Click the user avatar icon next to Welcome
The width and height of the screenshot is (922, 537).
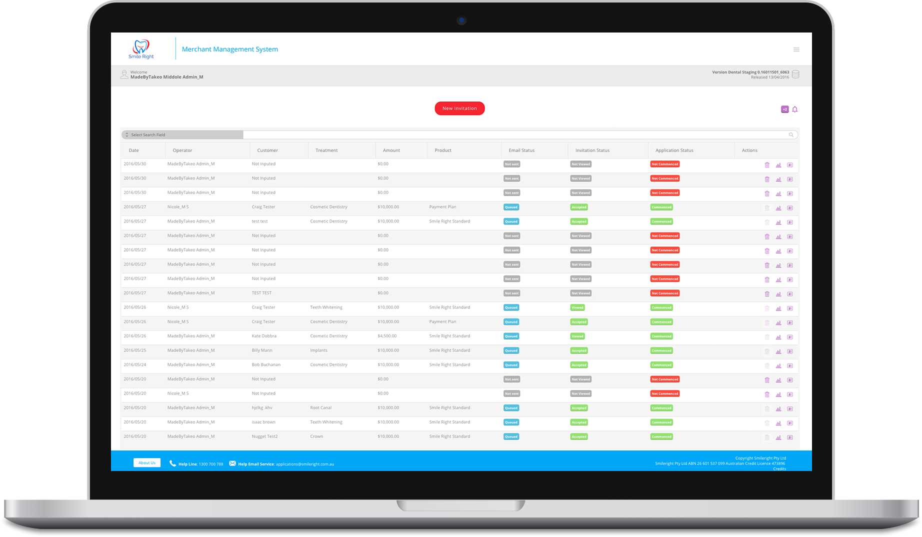124,74
